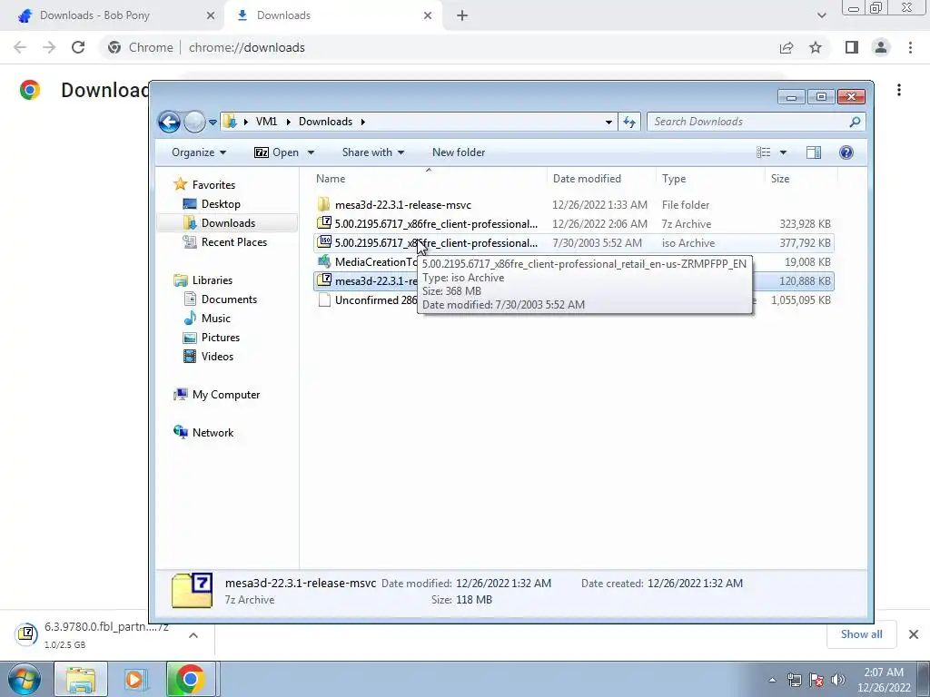Open the Share with menu
Screen dimensions: 930x697
tap(373, 152)
